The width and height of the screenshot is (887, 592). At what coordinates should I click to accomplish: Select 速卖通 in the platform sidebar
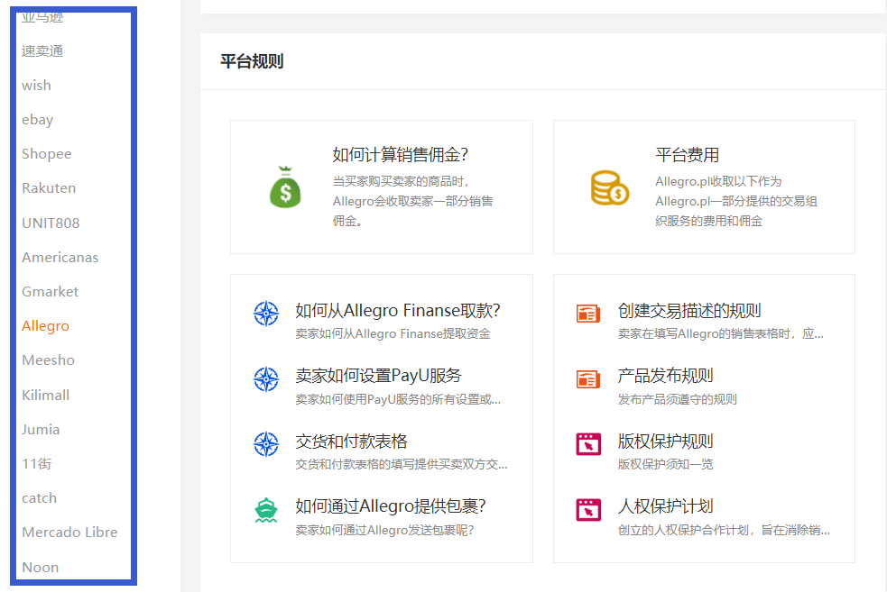pyautogui.click(x=42, y=50)
